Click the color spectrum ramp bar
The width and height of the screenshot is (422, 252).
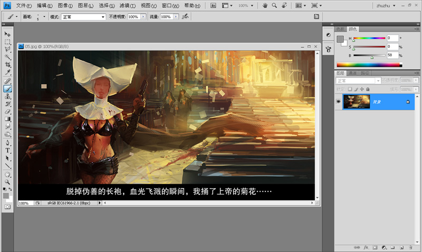(369, 65)
